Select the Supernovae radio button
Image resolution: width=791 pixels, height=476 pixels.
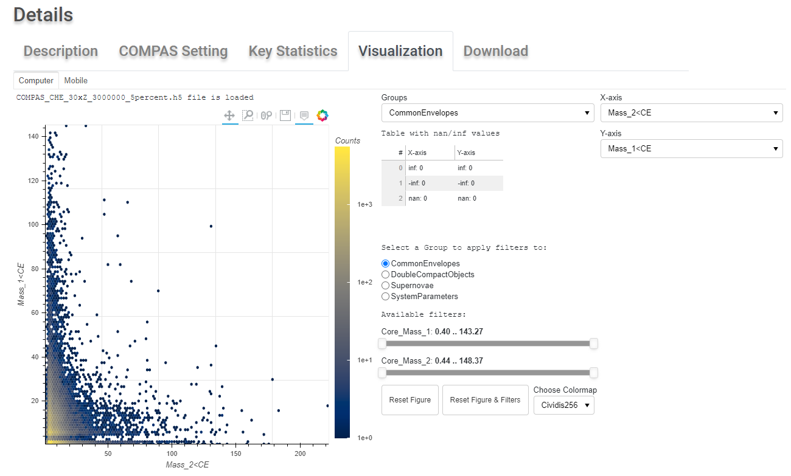pyautogui.click(x=385, y=286)
